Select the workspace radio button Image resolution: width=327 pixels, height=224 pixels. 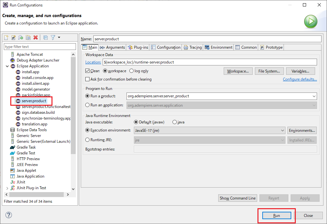[x=105, y=71]
